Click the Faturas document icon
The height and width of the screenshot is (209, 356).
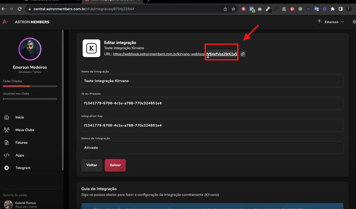point(7,143)
